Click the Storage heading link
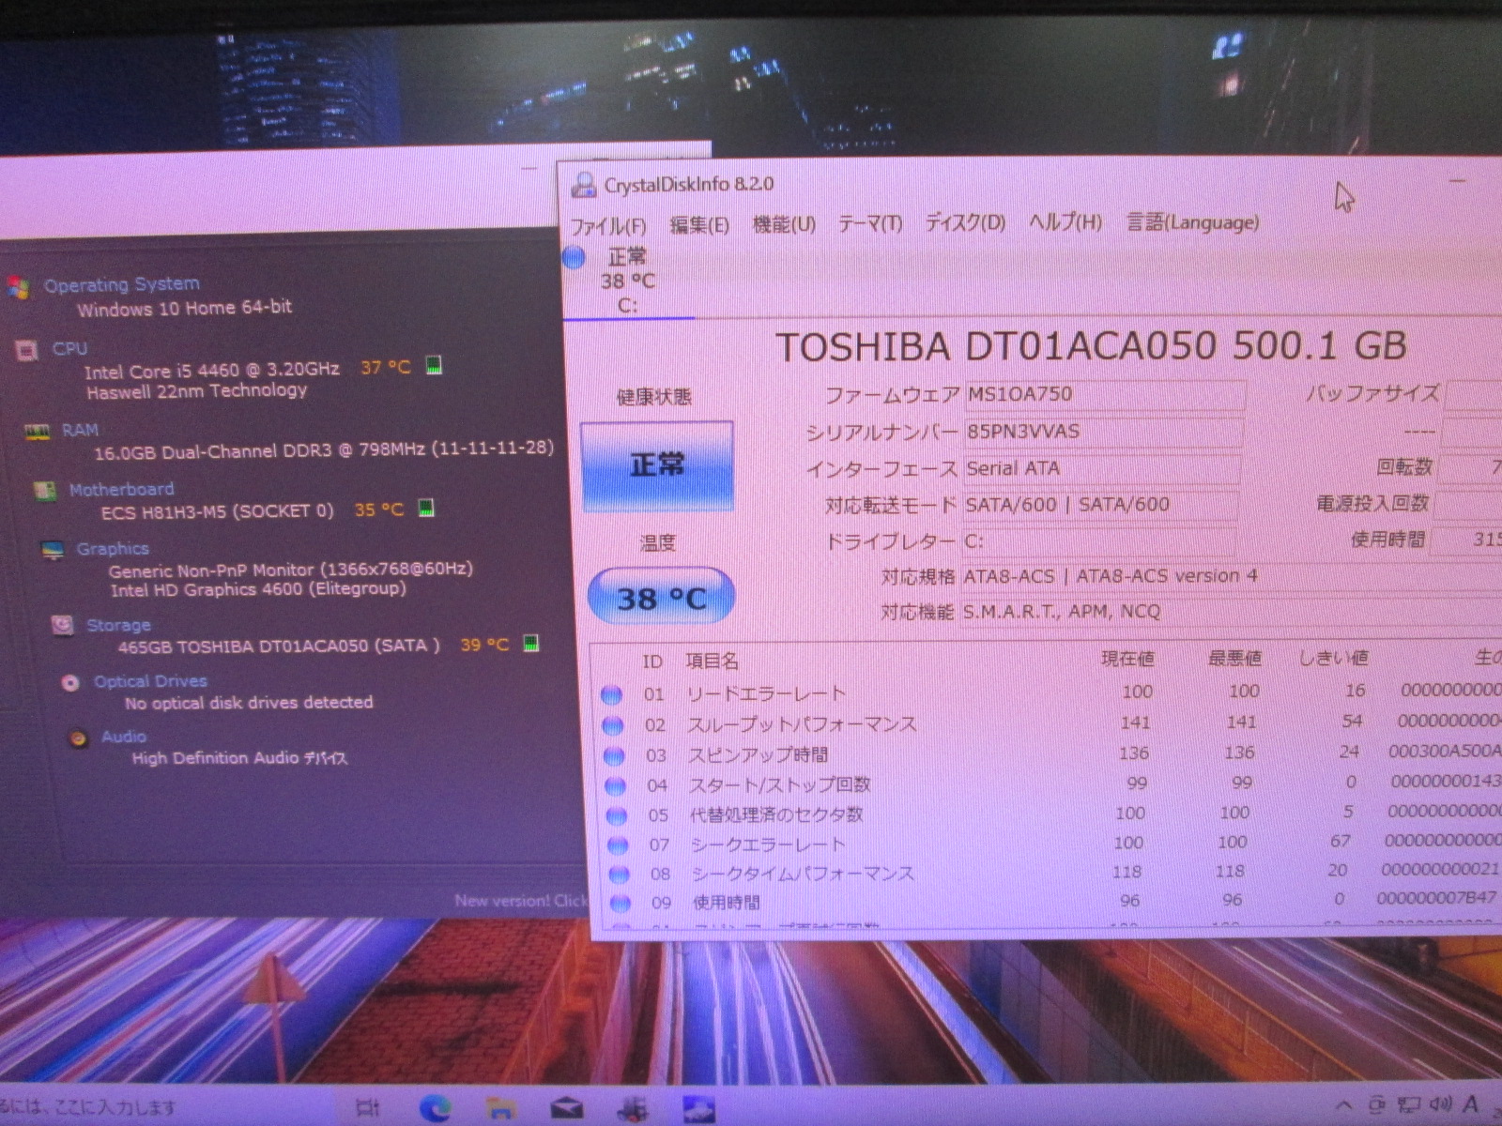The image size is (1502, 1126). (x=118, y=625)
